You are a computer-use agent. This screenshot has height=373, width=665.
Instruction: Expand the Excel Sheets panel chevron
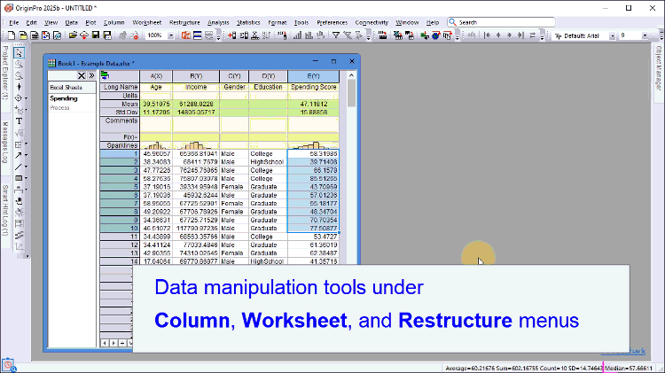[90, 76]
